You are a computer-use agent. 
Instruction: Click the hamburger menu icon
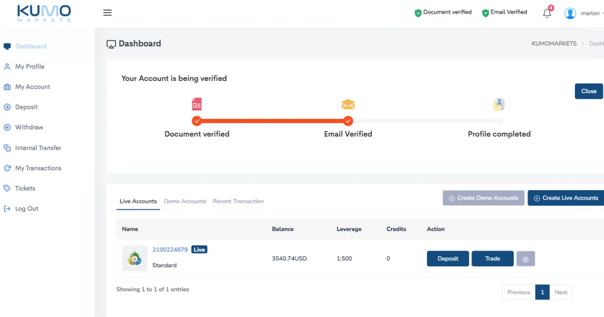(x=107, y=13)
